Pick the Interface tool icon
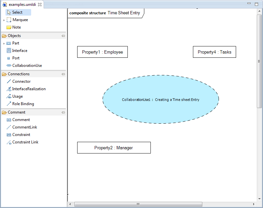 pyautogui.click(x=9, y=51)
